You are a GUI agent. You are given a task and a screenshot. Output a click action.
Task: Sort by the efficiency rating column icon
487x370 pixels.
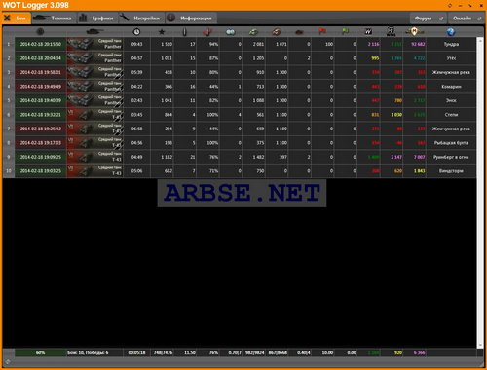pos(392,31)
